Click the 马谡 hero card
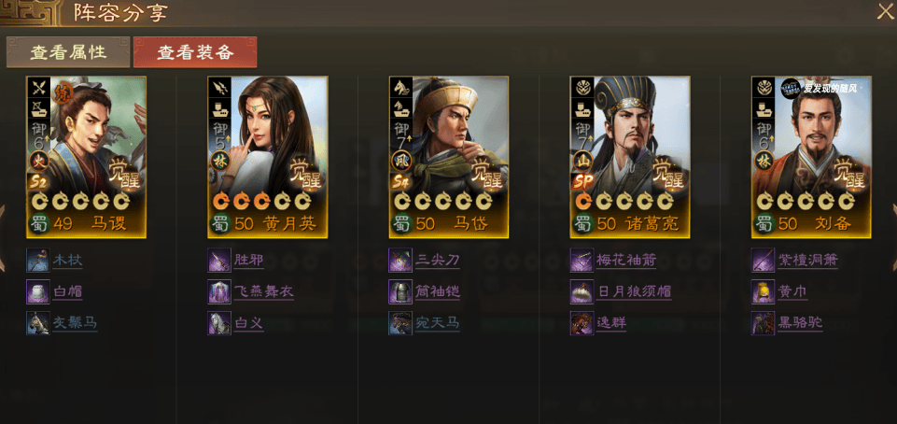This screenshot has width=897, height=424. pos(87,157)
